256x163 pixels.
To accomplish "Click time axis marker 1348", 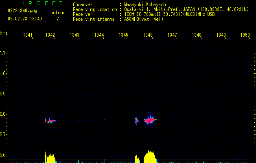I will [197, 35].
